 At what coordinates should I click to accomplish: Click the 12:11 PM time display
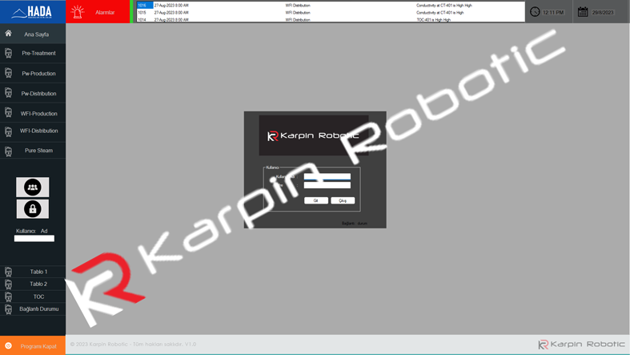tap(553, 13)
